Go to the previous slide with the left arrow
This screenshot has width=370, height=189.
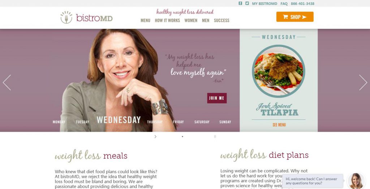click(x=7, y=83)
